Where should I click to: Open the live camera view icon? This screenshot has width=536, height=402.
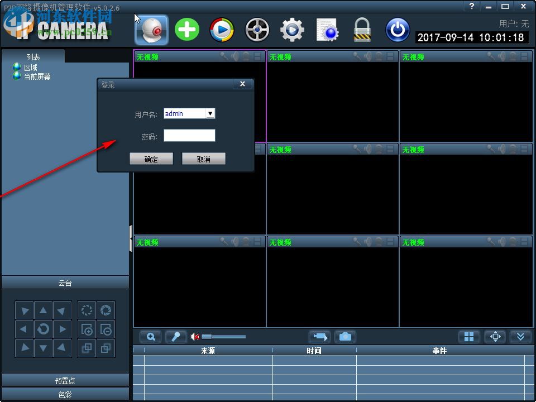(151, 30)
